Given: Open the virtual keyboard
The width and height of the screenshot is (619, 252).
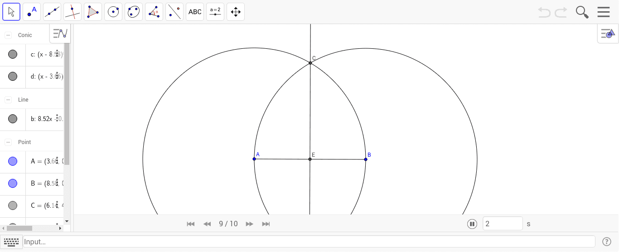Looking at the screenshot, I should point(11,242).
